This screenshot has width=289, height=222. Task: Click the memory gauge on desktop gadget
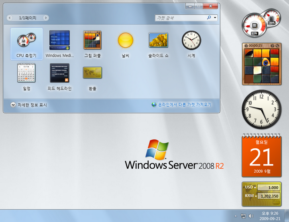272,18
